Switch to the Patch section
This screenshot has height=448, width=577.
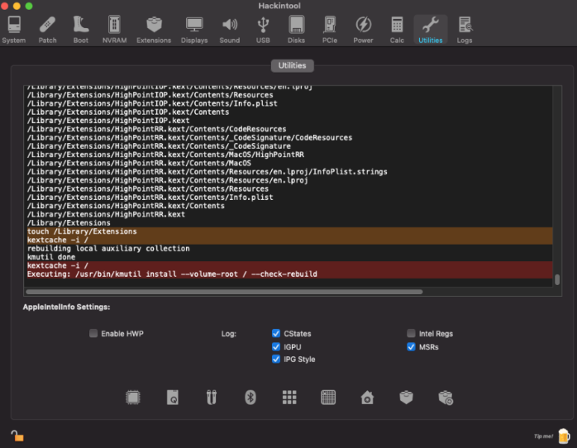(47, 30)
